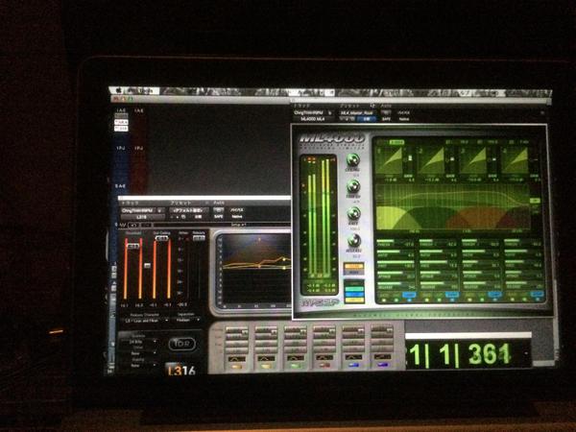This screenshot has width=576, height=432.
Task: Open the preset menu in L316 header
Action: pos(189,210)
